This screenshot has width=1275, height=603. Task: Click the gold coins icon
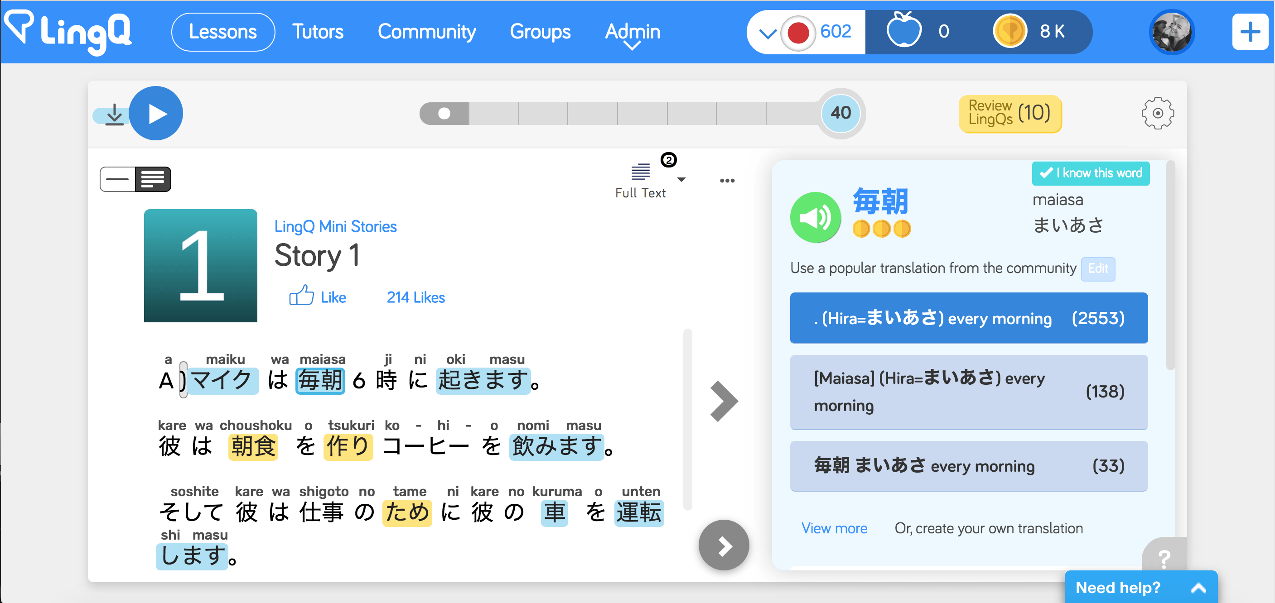click(1009, 31)
